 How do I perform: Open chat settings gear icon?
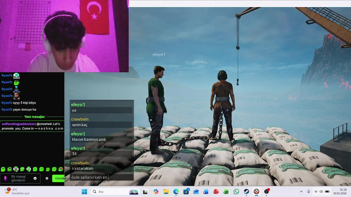point(47,178)
